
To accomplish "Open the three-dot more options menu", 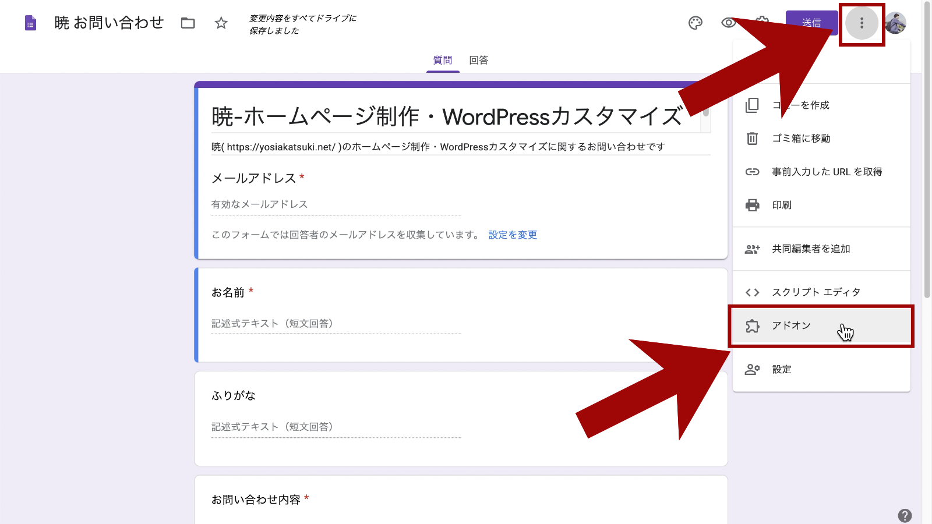I will pos(862,23).
